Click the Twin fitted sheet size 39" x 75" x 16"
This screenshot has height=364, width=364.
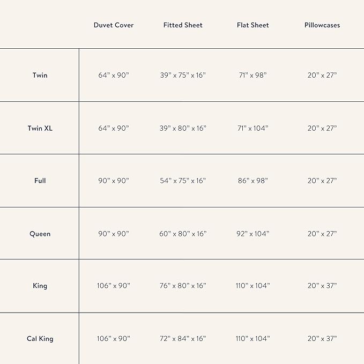click(x=183, y=76)
